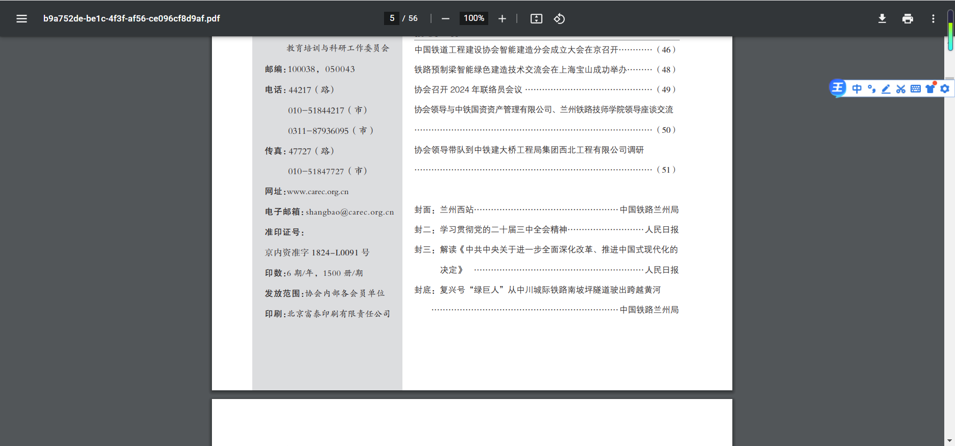Download the PDF file
955x446 pixels.
click(882, 19)
